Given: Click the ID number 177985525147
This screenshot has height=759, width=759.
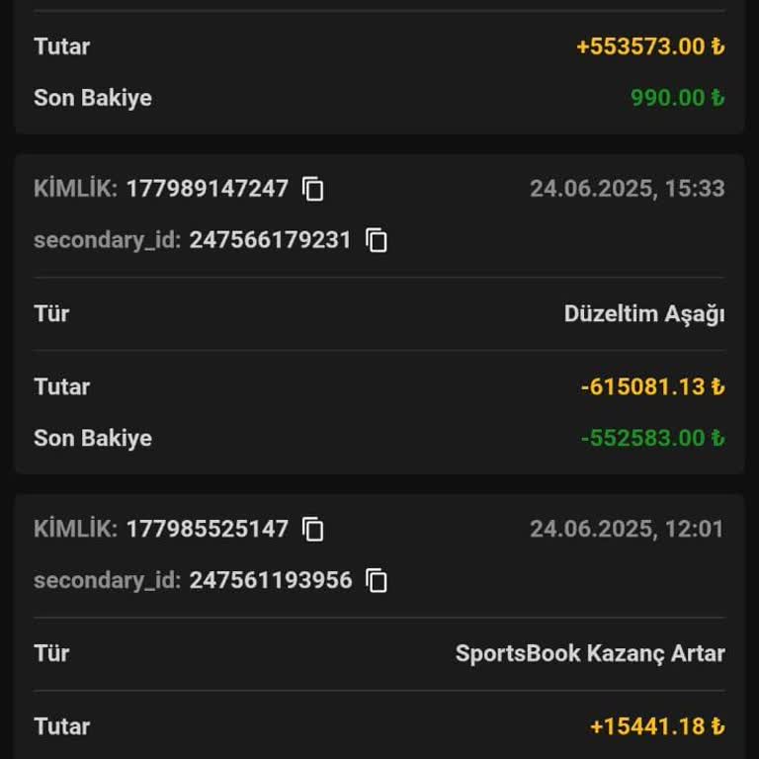Looking at the screenshot, I should (207, 529).
